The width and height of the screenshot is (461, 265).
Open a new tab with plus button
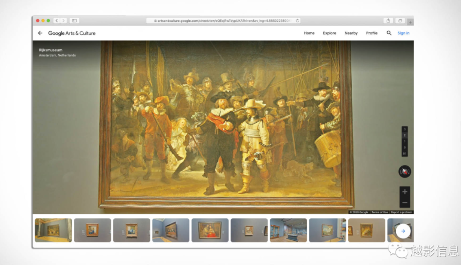(x=410, y=22)
